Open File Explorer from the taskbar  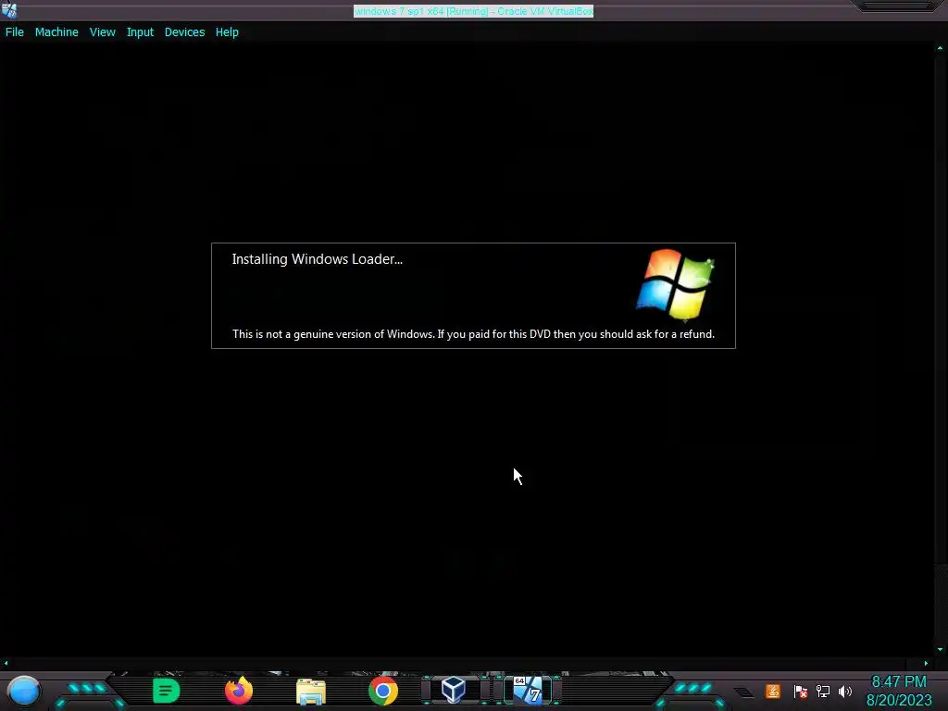[311, 692]
